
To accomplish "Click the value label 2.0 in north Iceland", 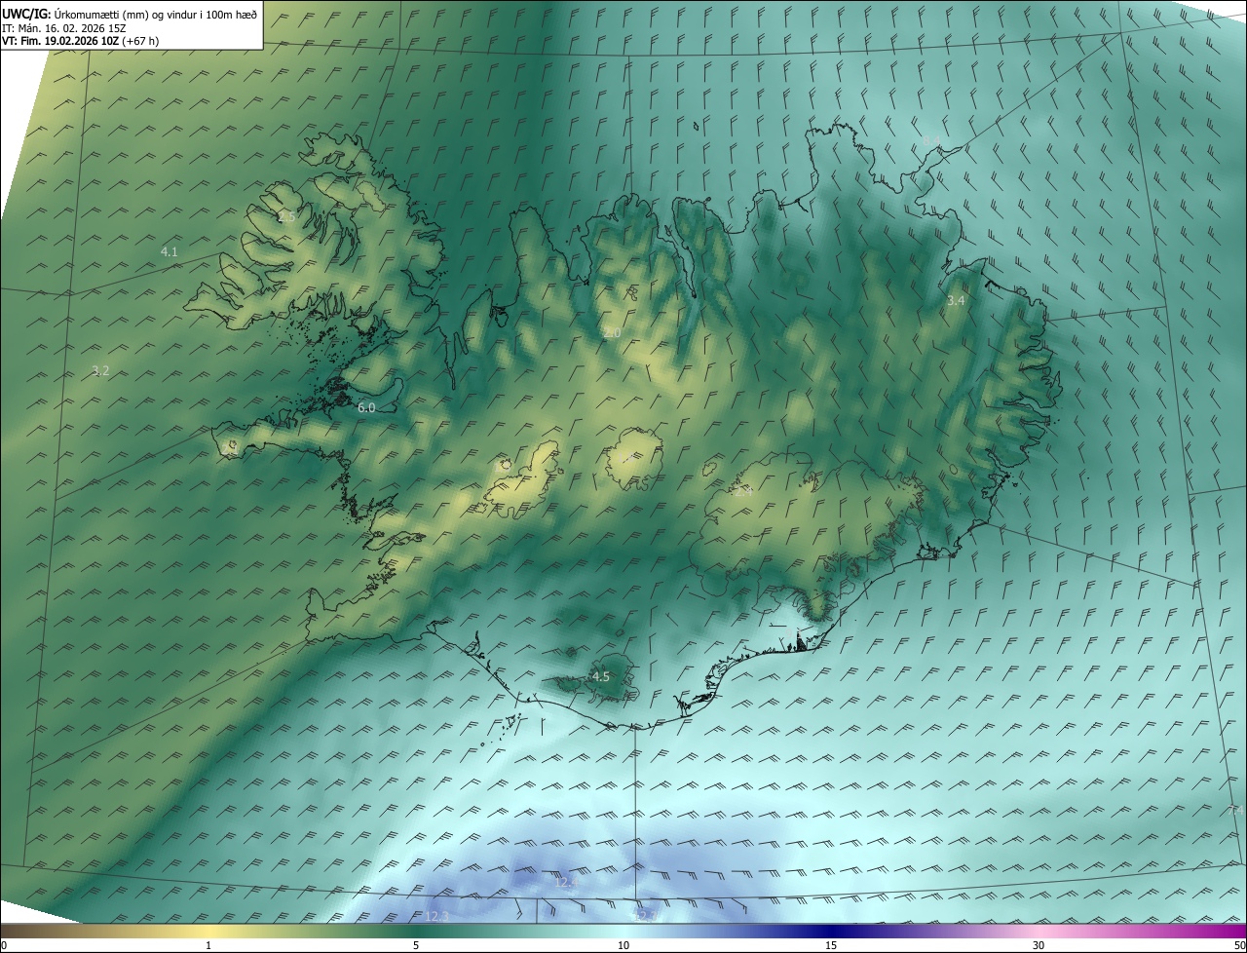I will coord(612,333).
